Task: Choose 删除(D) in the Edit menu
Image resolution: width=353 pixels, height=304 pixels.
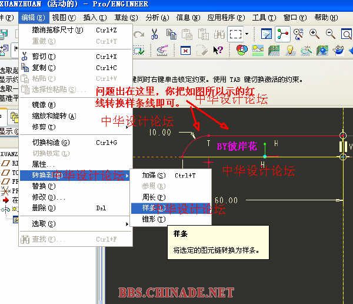Action: coord(75,208)
